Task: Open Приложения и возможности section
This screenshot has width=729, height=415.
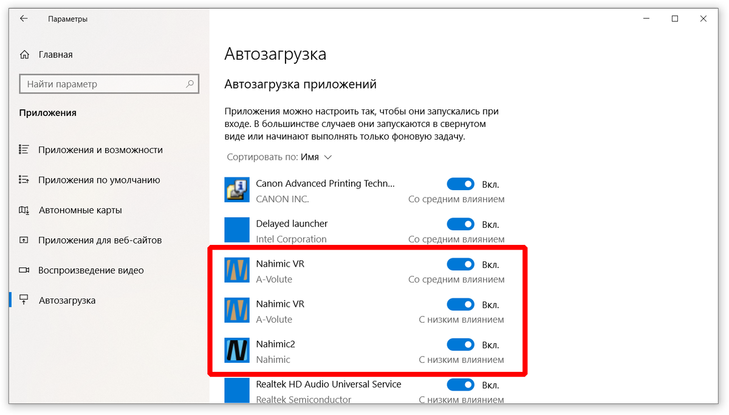Action: point(101,149)
